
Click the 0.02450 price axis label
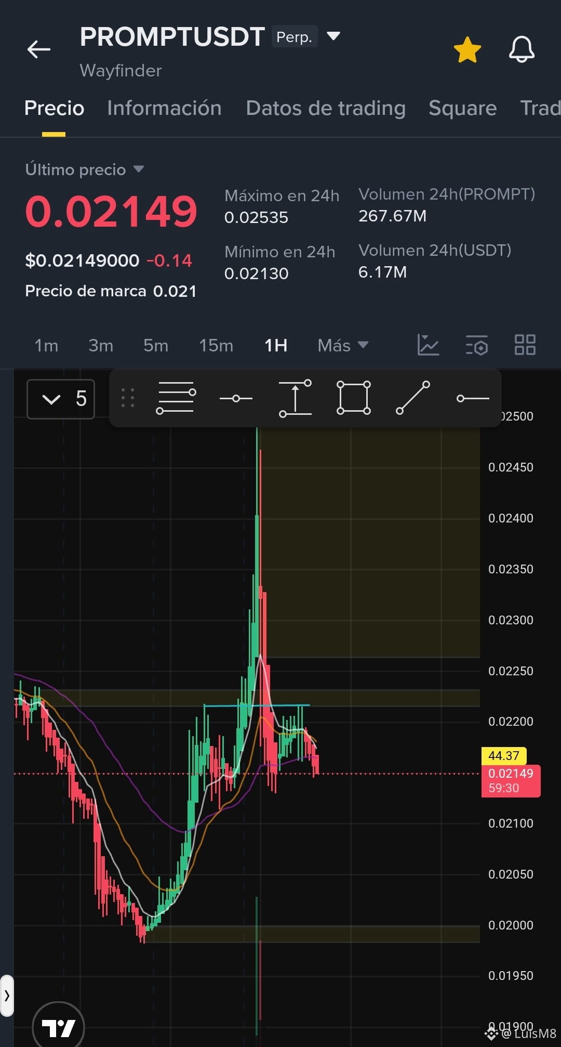point(511,467)
